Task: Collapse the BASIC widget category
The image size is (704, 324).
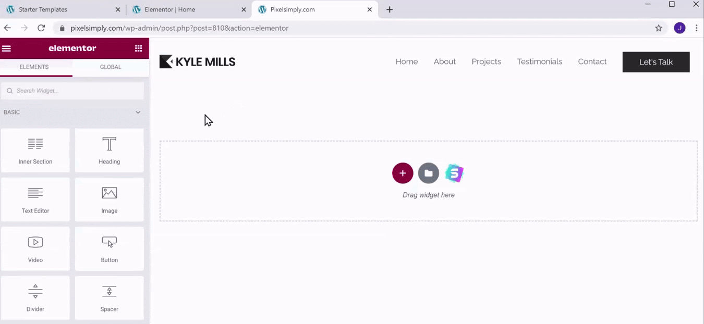Action: (x=138, y=112)
